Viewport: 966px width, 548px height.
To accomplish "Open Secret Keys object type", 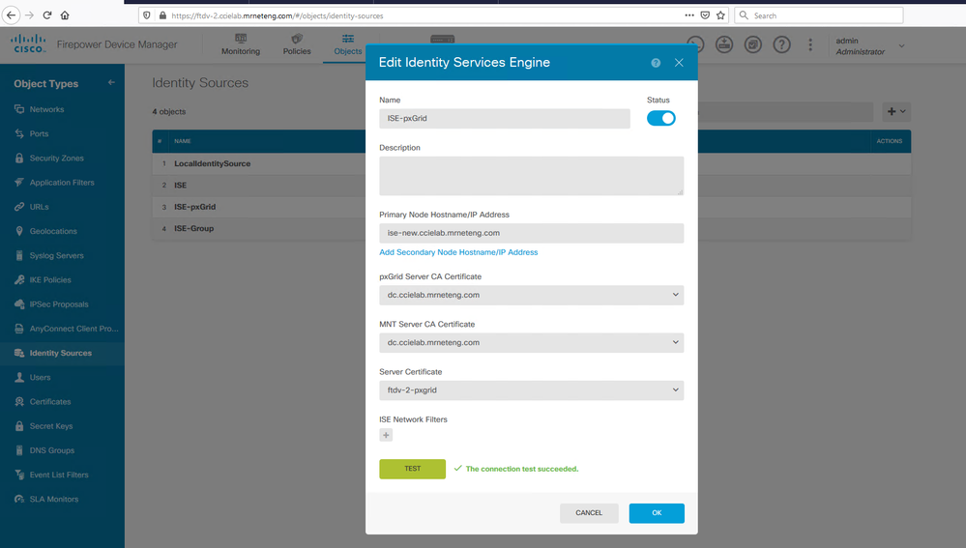I will coord(51,426).
